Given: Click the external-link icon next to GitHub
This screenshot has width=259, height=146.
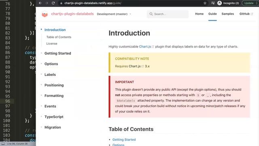Looking at the screenshot, I should coord(252,14).
